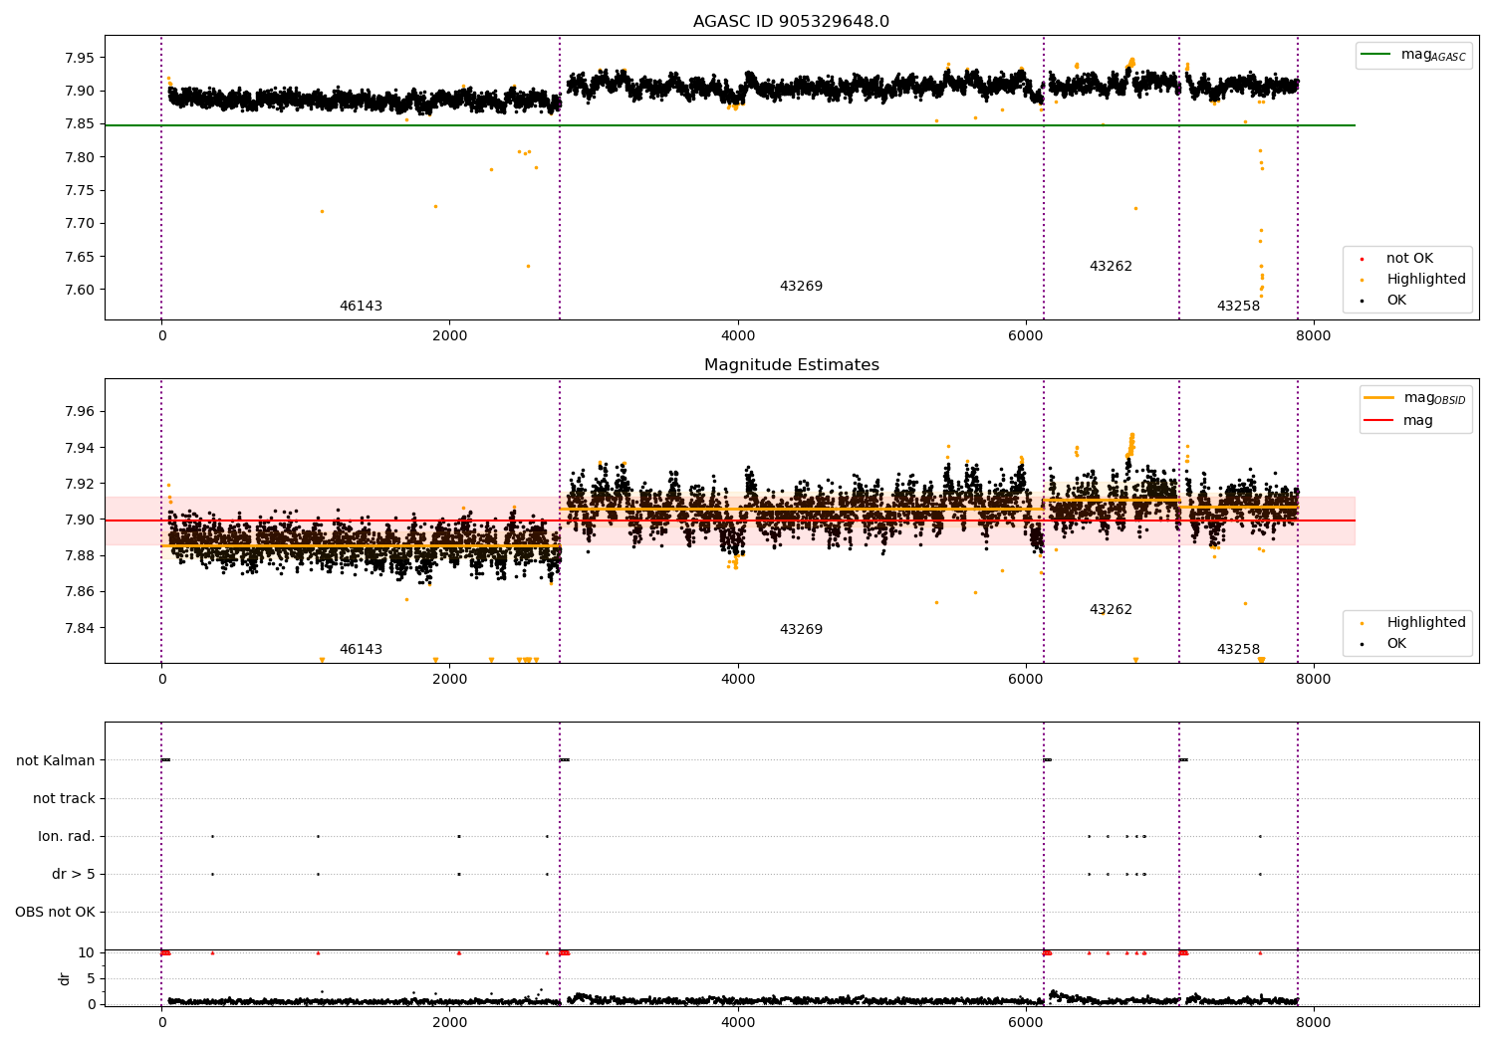Screen dimensions: 1494x1045
Task: Click the 7.92 y-axis tick label
Action: 79,484
